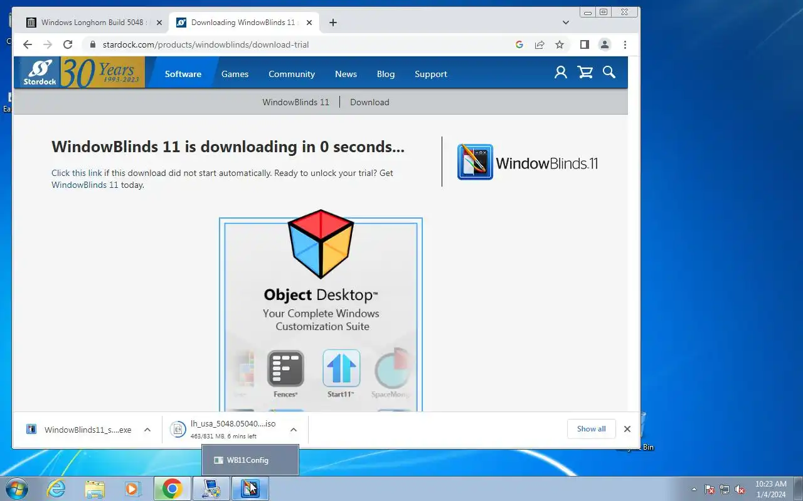
Task: Open the News menu item
Action: pos(346,74)
